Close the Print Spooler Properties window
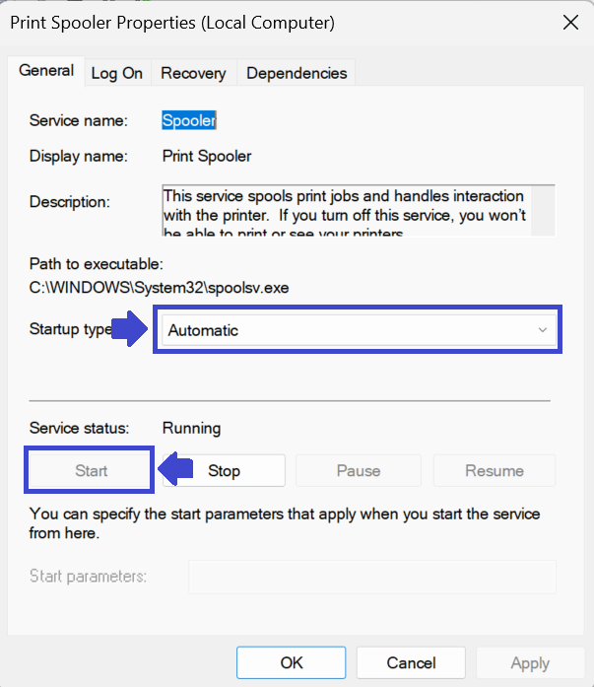The image size is (594, 687). click(569, 21)
